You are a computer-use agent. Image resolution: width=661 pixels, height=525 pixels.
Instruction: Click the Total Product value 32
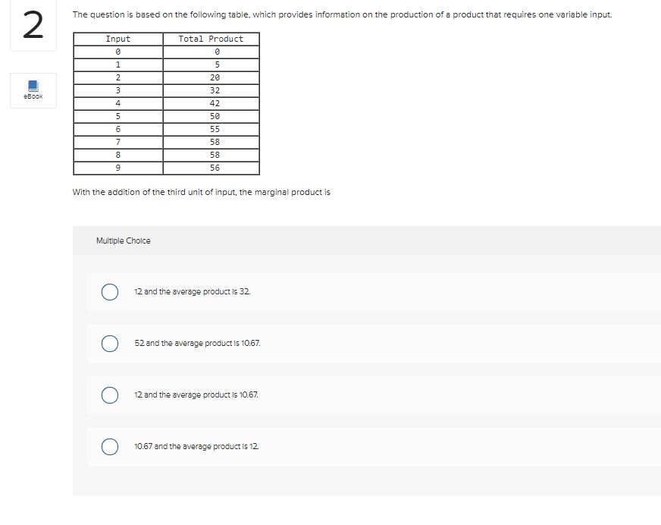coord(214,90)
